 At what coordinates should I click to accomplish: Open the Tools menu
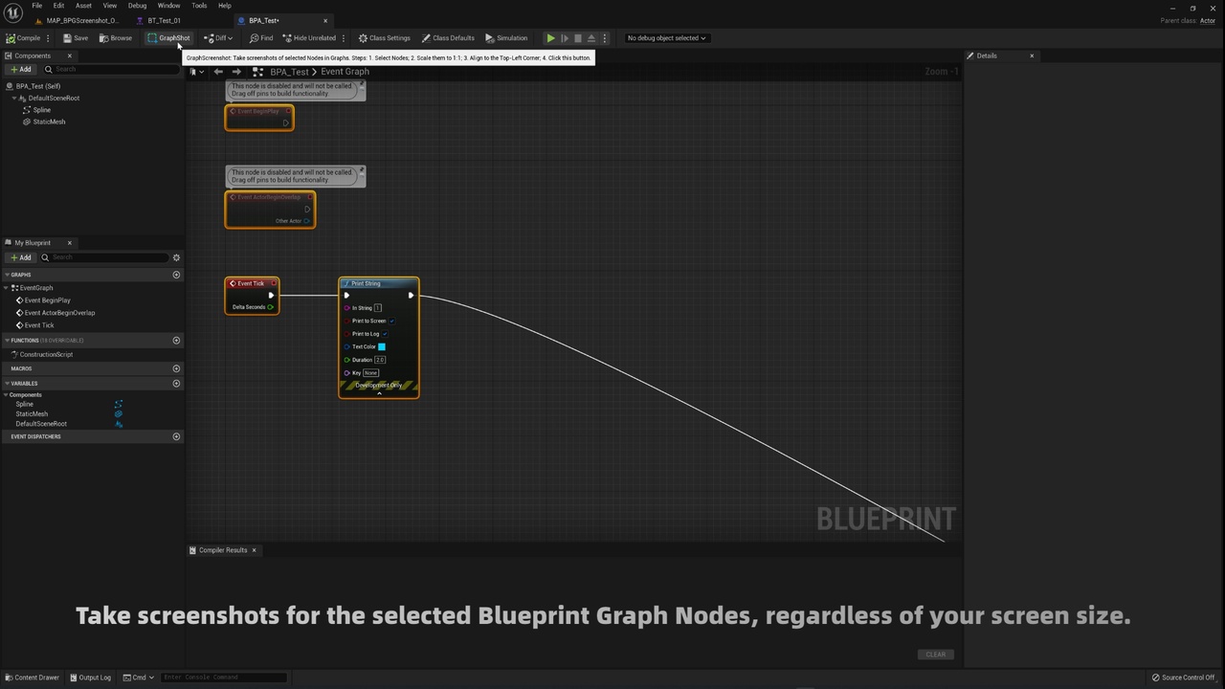pyautogui.click(x=199, y=6)
